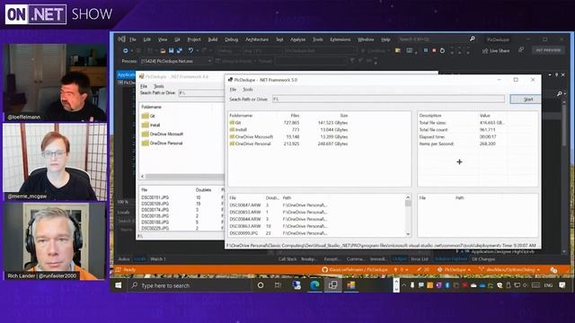The image size is (575, 323).
Task: Open the Process PicDedupe.Net.exe dropdown
Action: 176,61
